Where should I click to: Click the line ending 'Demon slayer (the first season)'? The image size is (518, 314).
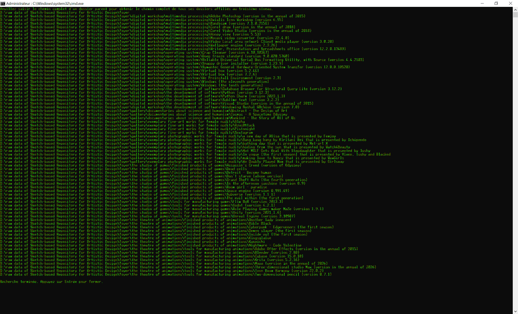156,231
